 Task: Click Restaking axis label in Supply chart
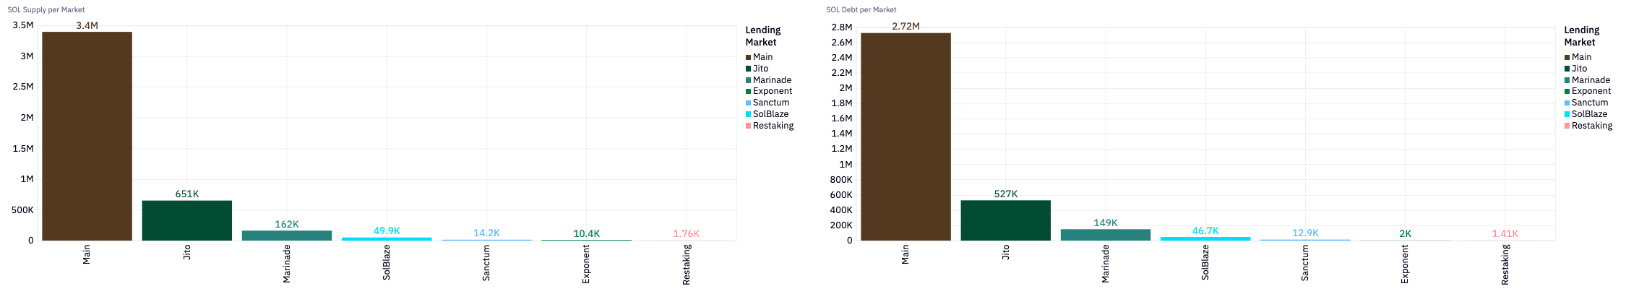(x=687, y=264)
